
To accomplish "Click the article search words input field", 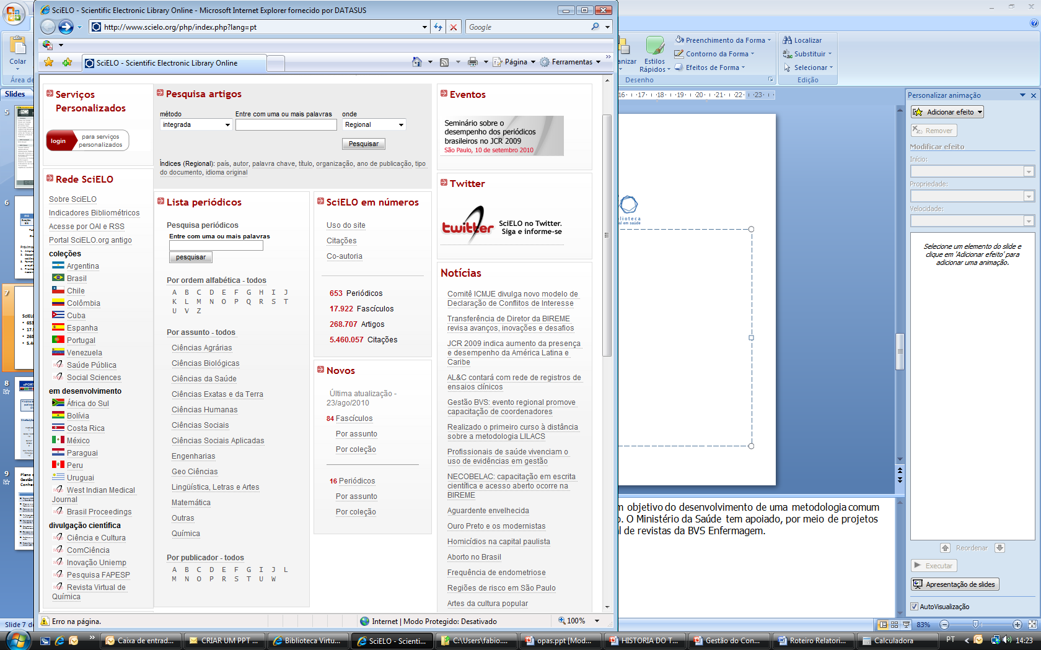I will [x=286, y=124].
